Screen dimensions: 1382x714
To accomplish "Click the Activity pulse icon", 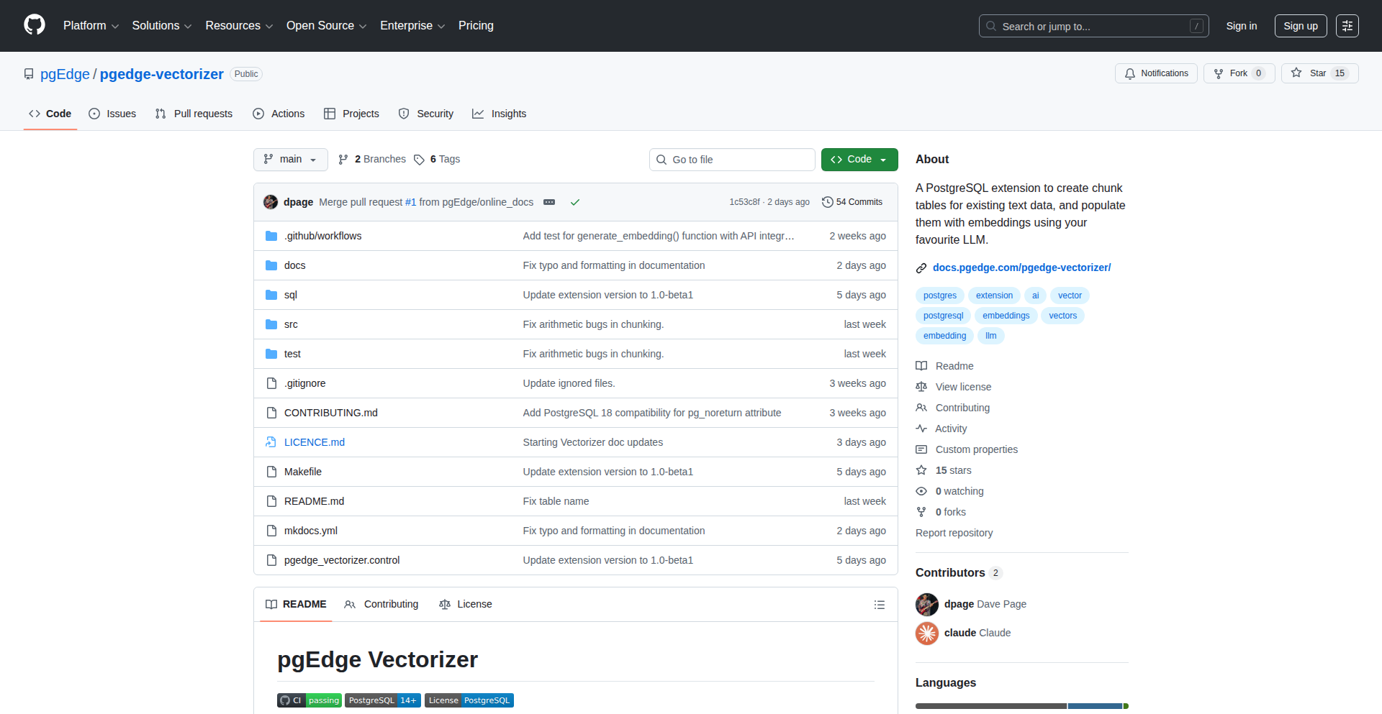I will pyautogui.click(x=921, y=429).
